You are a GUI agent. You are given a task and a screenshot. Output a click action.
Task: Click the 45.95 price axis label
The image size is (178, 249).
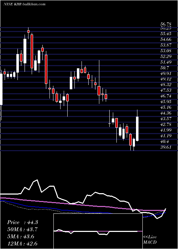(166, 102)
